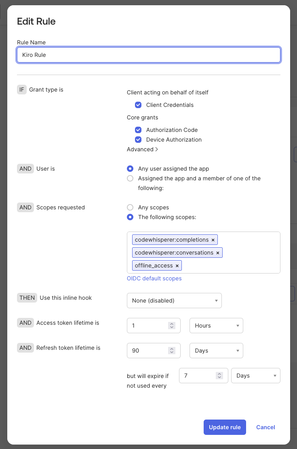Screen dimensions: 297x449
Task: Choose Assigned the app and member option
Action: pyautogui.click(x=130, y=178)
